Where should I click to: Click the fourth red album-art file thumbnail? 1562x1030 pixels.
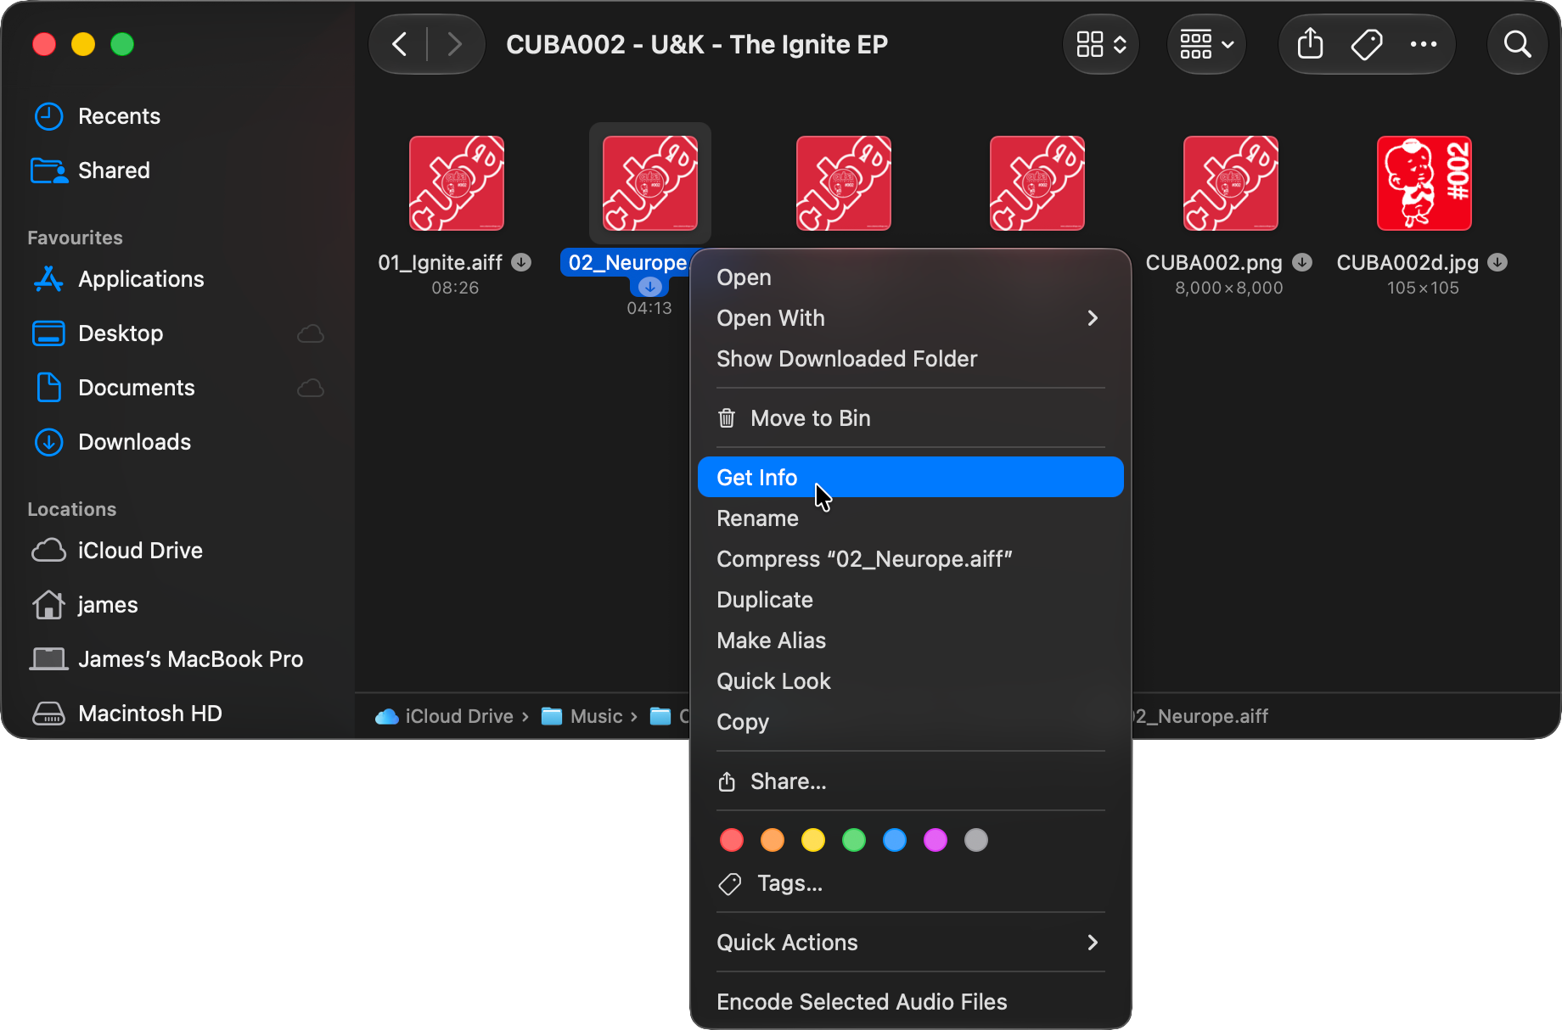(x=1037, y=183)
